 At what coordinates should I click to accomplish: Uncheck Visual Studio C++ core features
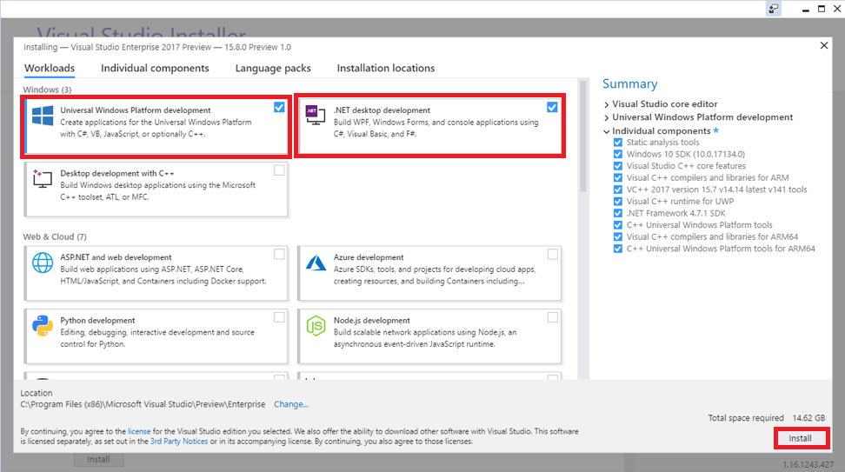(618, 166)
